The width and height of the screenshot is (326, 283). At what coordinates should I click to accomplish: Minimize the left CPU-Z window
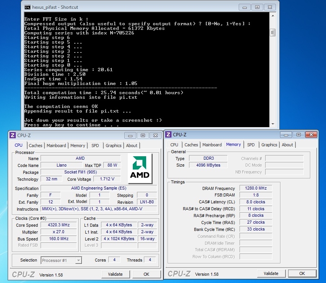[130, 136]
